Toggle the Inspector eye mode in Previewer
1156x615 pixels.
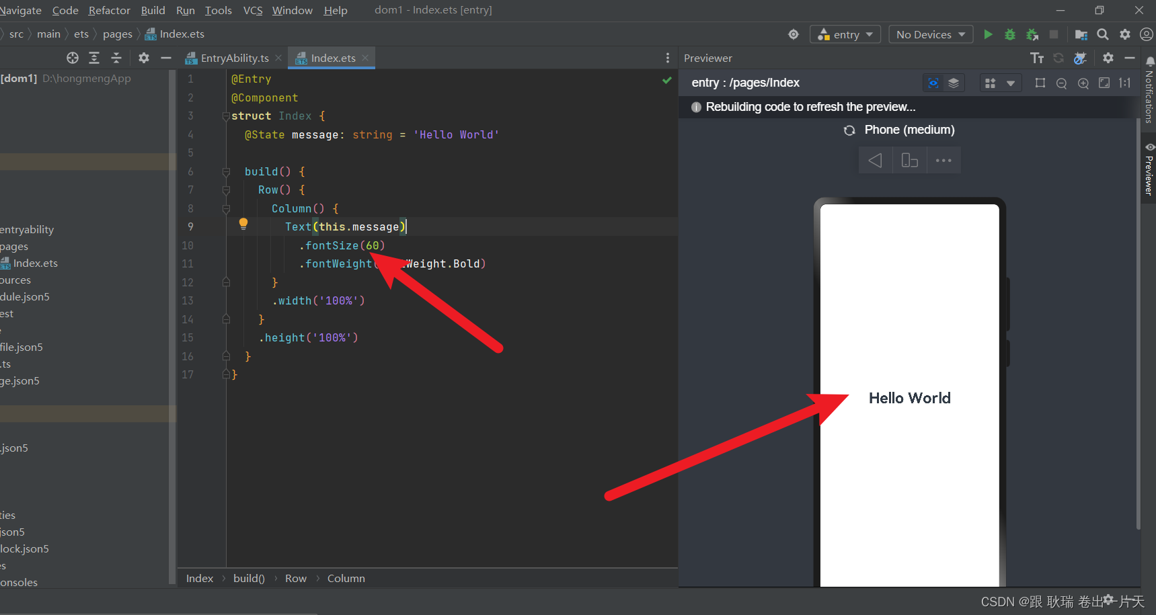[933, 83]
